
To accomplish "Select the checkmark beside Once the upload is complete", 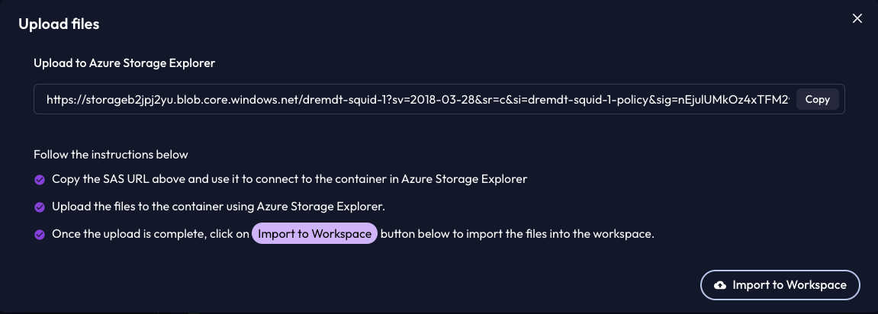I will (40, 235).
